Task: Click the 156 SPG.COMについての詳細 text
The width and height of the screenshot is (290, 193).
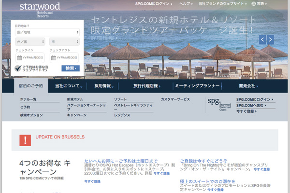Action: click(x=42, y=178)
